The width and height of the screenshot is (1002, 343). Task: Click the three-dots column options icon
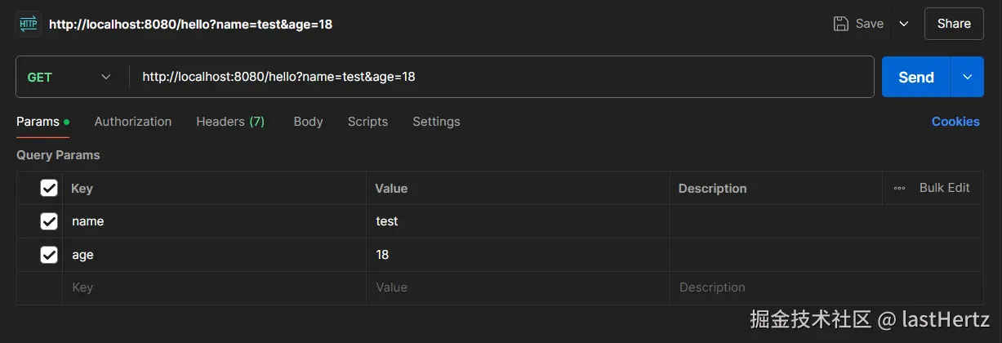tap(899, 188)
